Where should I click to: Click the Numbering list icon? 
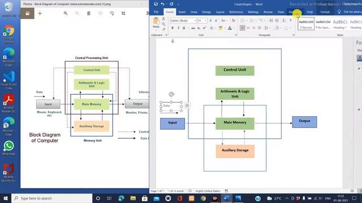(x=252, y=20)
